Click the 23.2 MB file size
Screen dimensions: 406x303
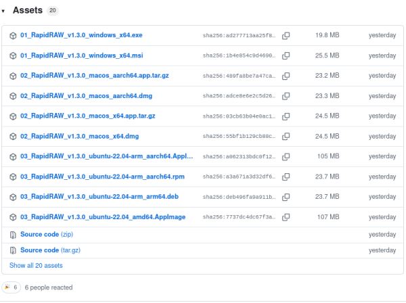click(x=328, y=76)
